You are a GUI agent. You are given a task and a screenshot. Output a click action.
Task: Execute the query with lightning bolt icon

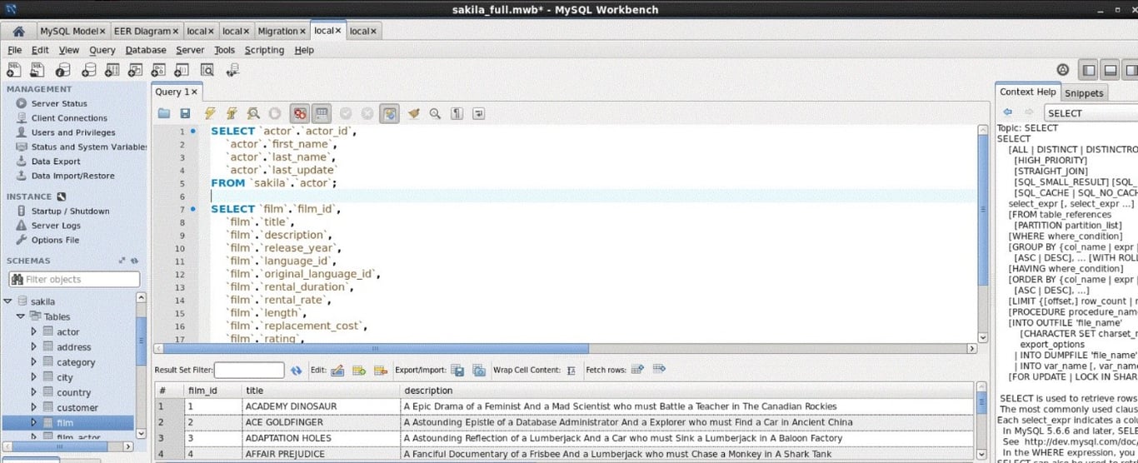[x=210, y=113]
